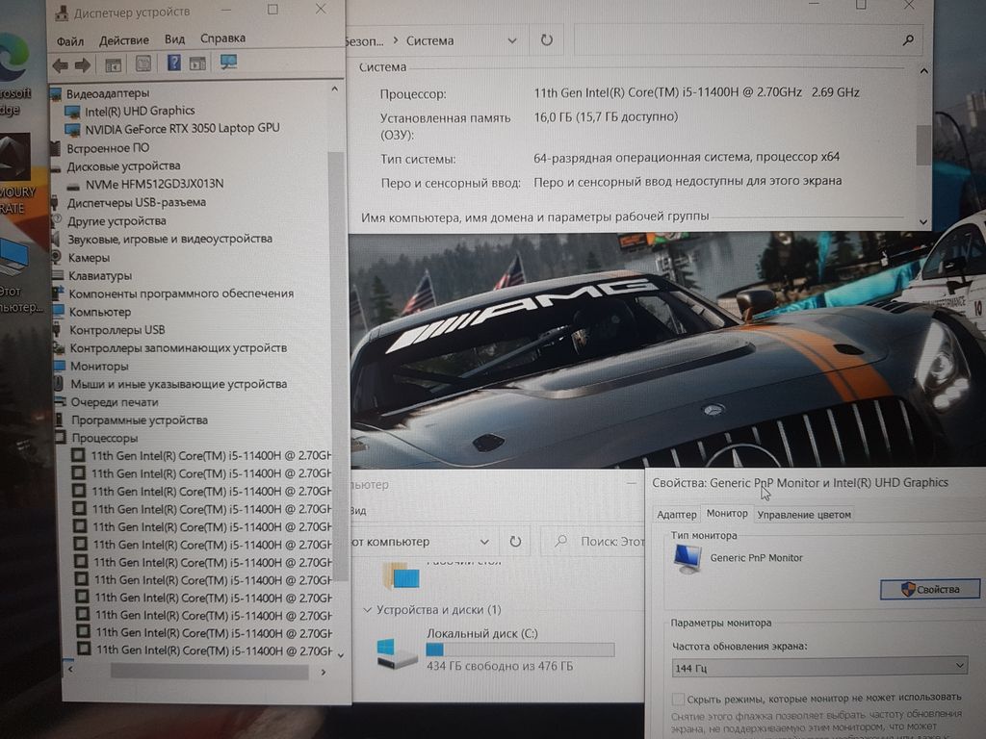Select NVIDIA GeForce RTX 3050 Laptop GPU

[182, 129]
